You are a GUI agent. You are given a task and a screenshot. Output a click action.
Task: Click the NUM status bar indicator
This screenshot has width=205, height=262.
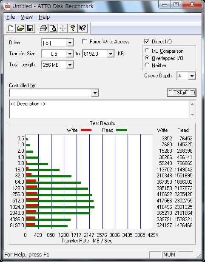click(169, 255)
